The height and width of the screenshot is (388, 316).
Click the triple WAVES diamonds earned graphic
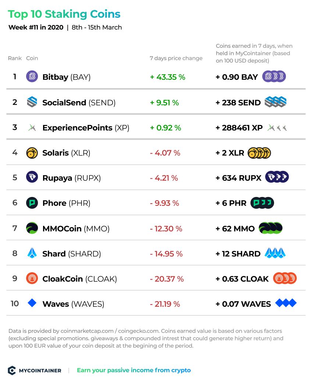[286, 303]
